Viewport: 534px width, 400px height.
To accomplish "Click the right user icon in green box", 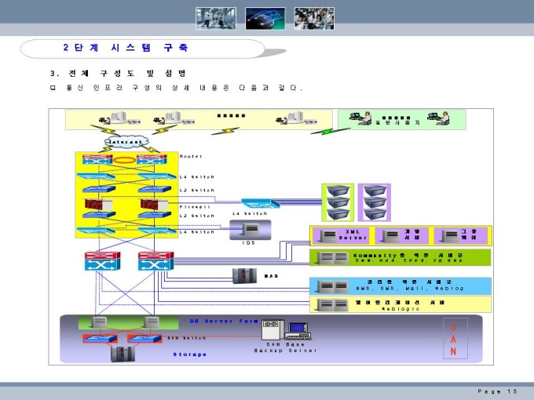I will (x=439, y=118).
